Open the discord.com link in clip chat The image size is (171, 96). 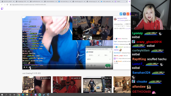125,58
